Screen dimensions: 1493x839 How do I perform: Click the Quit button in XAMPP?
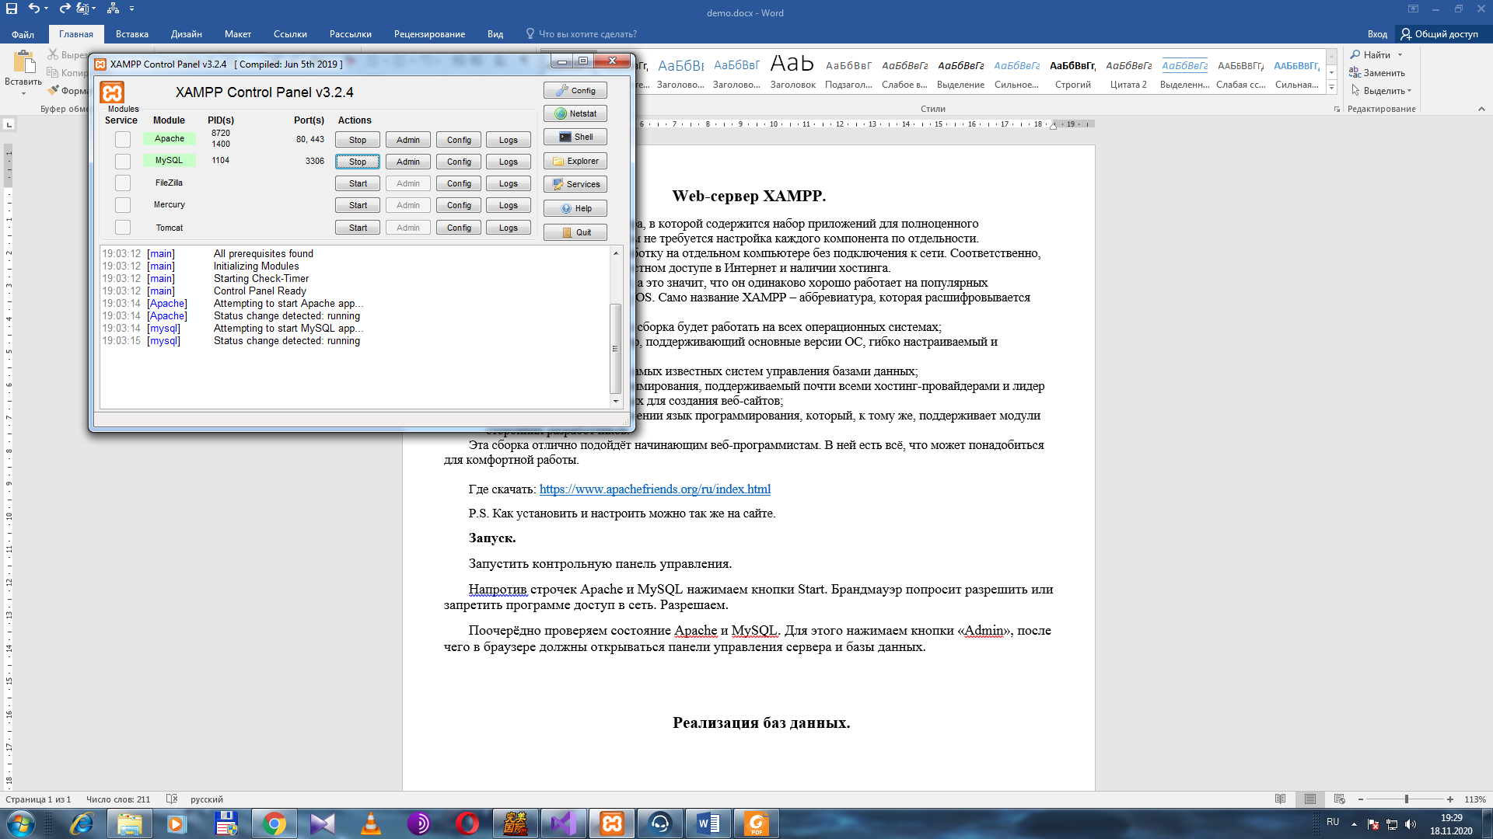point(575,232)
